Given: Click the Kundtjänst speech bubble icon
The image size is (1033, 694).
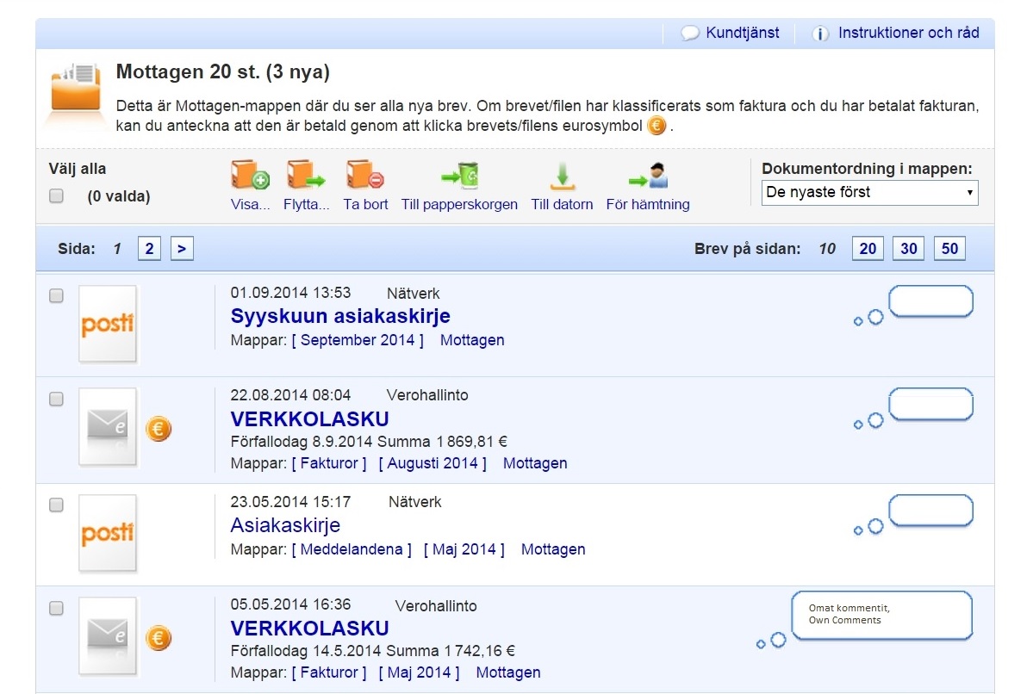Looking at the screenshot, I should pos(690,33).
